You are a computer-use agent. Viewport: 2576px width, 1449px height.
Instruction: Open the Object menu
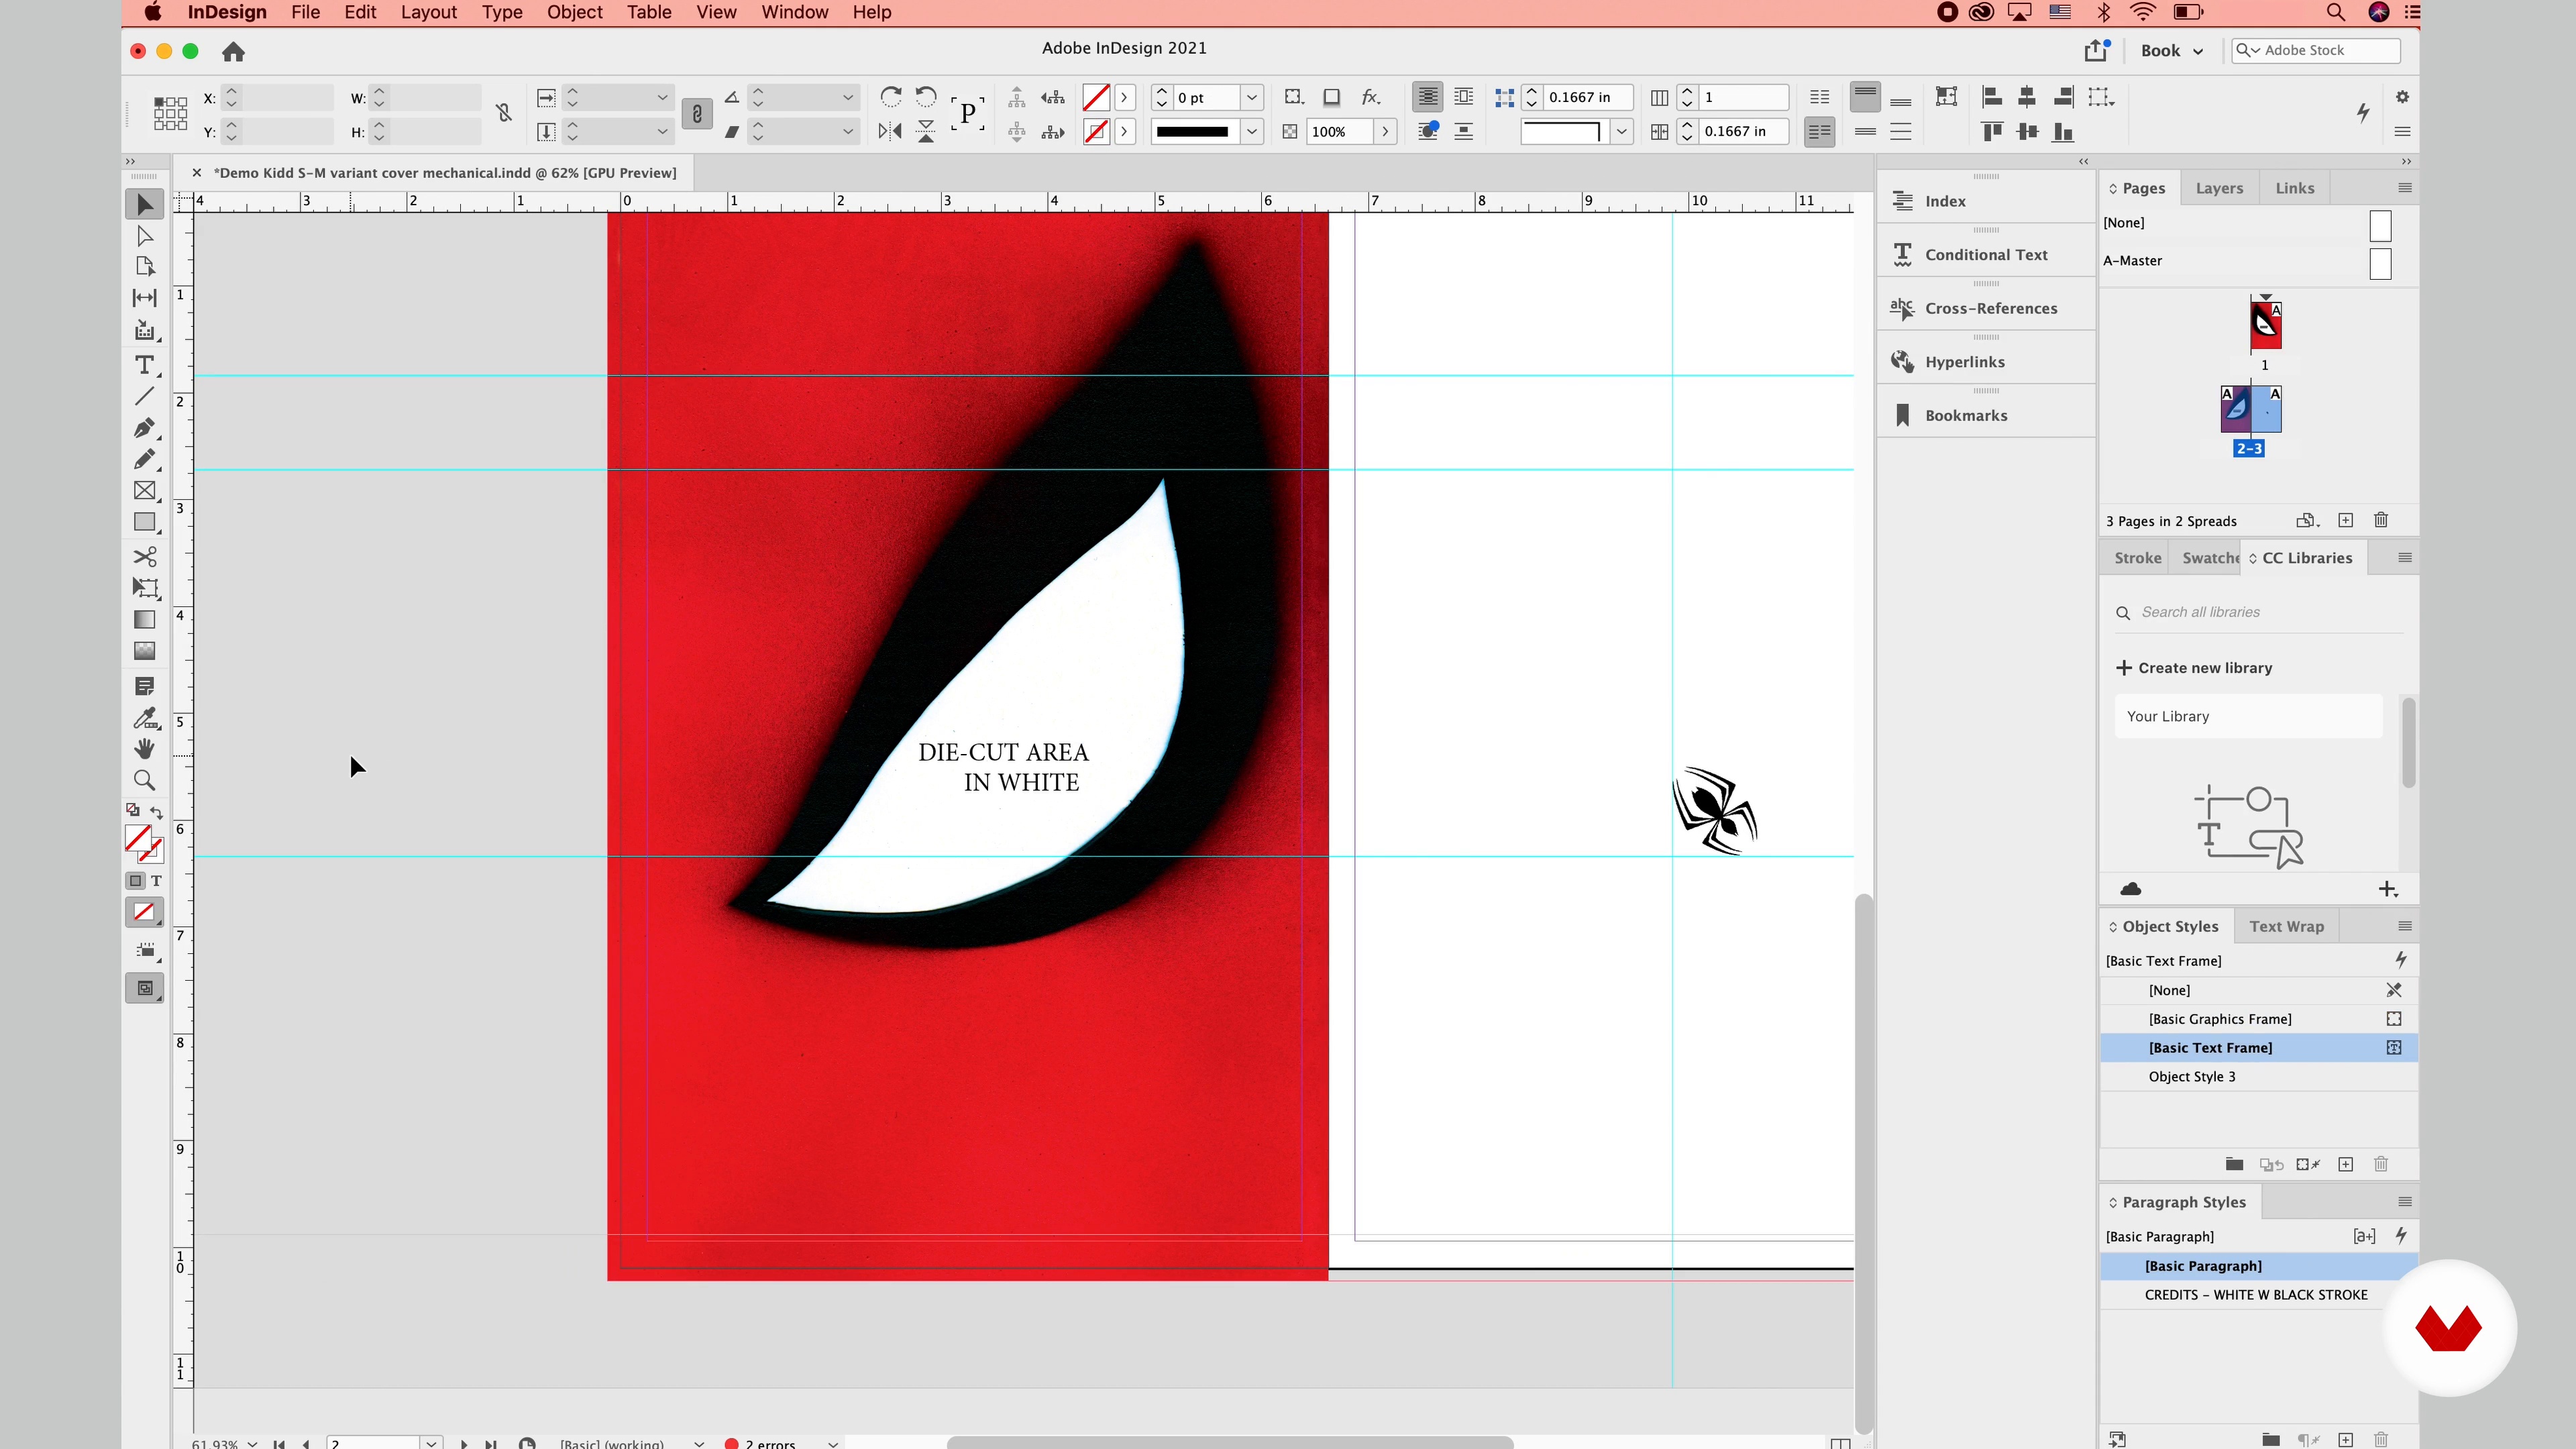click(574, 12)
